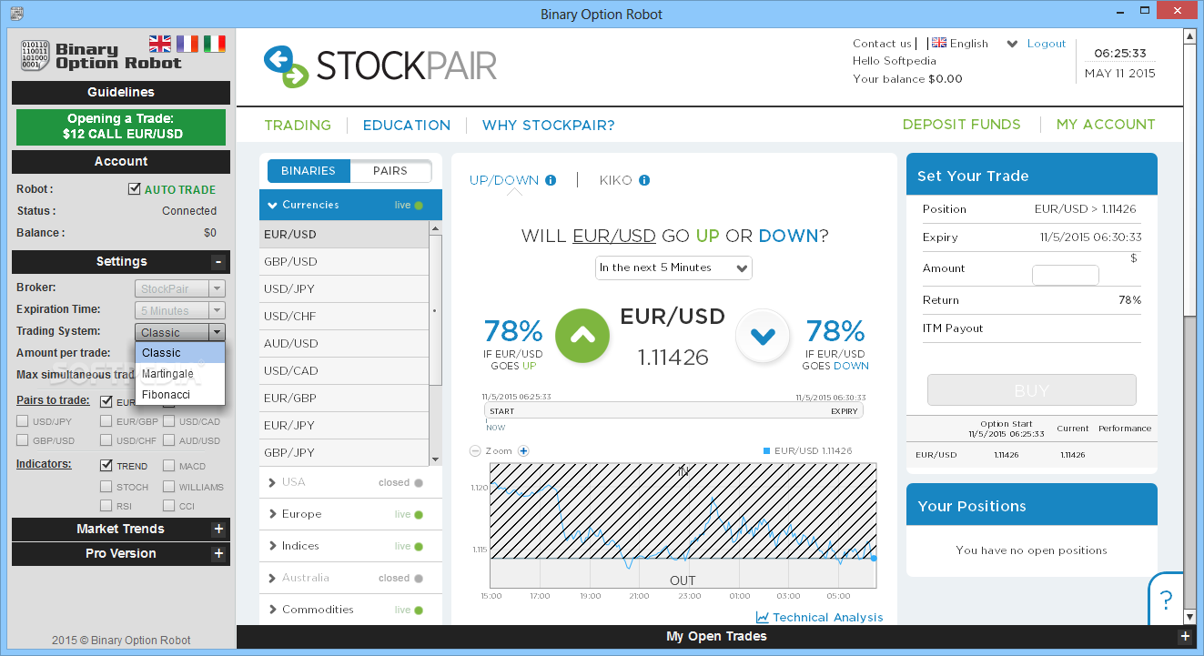Enable the USD/CAD pair checkbox
The width and height of the screenshot is (1204, 656).
pos(169,421)
